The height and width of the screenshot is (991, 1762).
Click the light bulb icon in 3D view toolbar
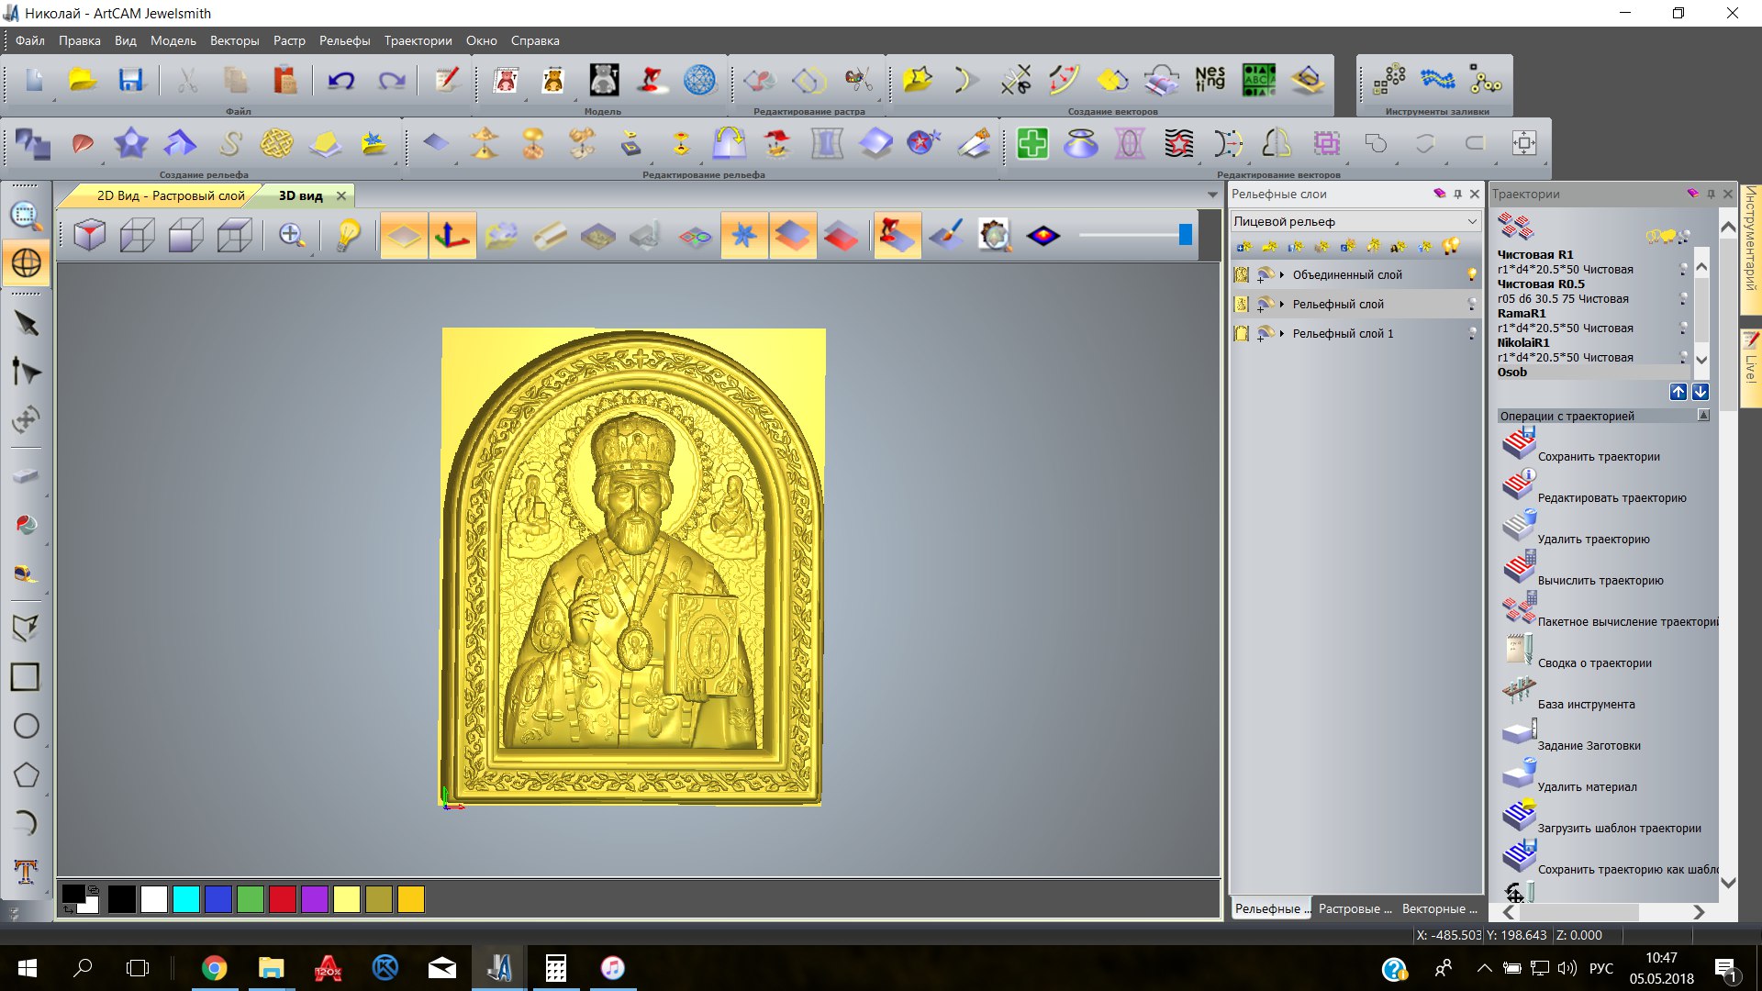coord(348,236)
